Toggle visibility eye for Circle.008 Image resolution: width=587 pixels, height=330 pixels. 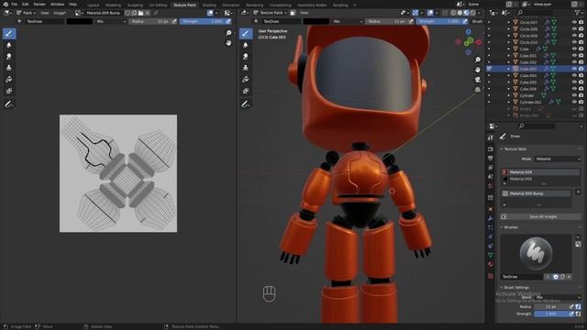tap(574, 29)
